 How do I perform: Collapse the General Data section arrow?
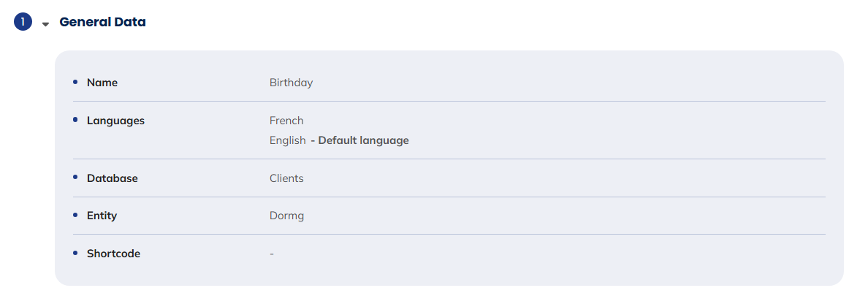[45, 24]
